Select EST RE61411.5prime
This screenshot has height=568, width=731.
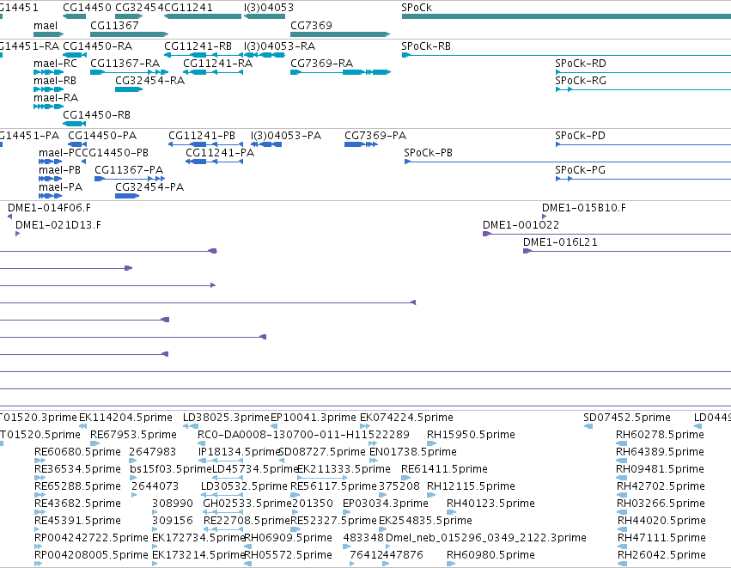[x=444, y=469]
